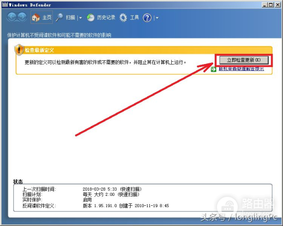Expand the 扫描 options dropdown arrow
The width and height of the screenshot is (283, 226).
pos(81,18)
